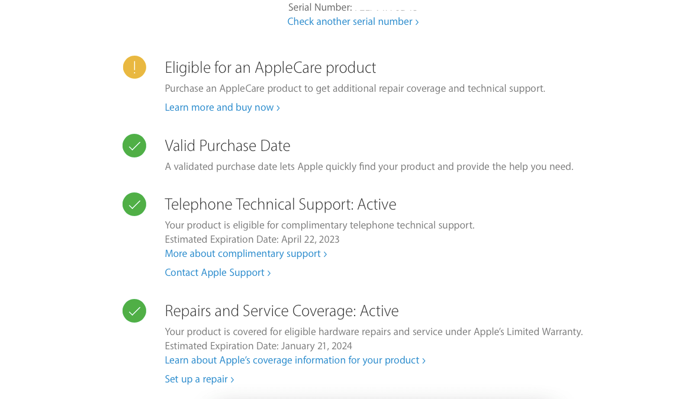698x399 pixels.
Task: Click the Valid Purchase Date heading
Action: tap(227, 146)
